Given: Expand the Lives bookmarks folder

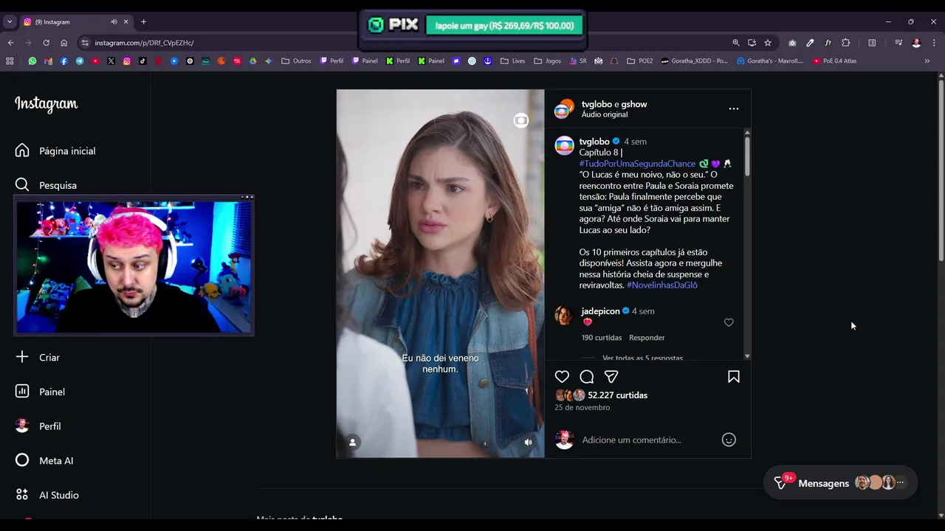Looking at the screenshot, I should click(512, 61).
